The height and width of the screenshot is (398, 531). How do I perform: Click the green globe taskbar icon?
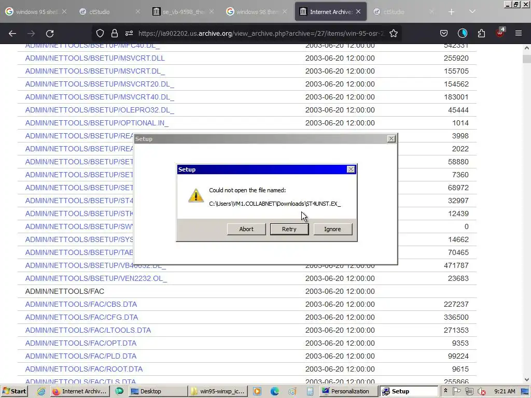119,391
